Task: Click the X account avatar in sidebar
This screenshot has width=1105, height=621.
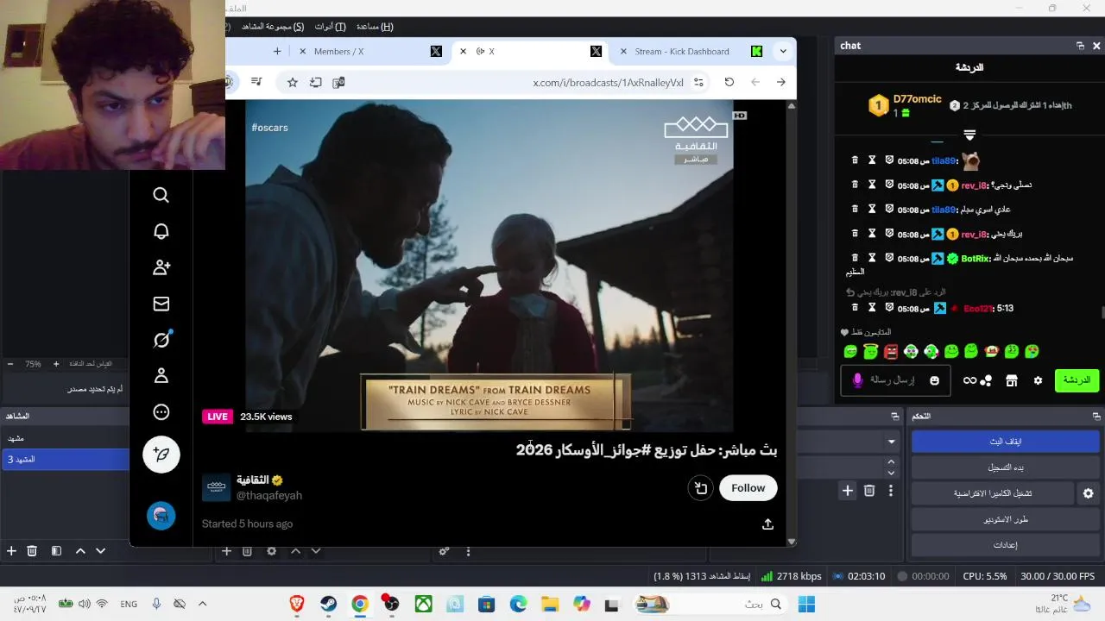Action: 161,516
